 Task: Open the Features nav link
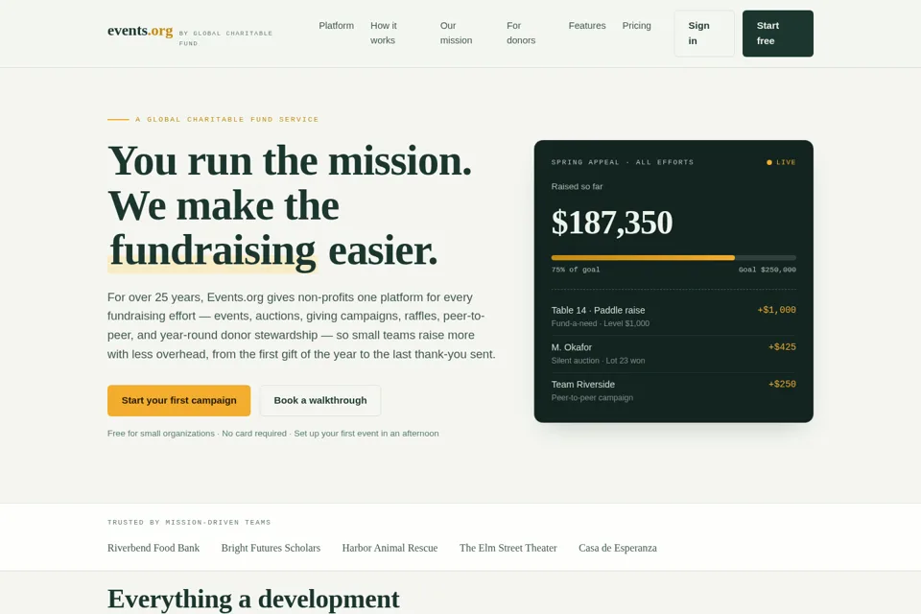tap(587, 26)
